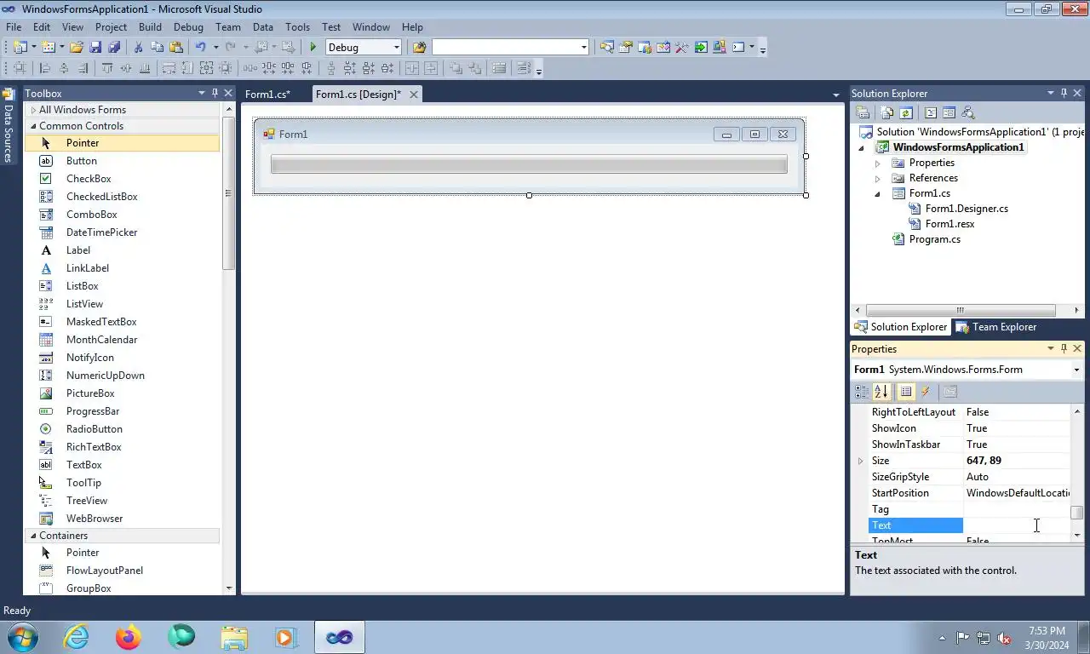Click the Find in Files icon
Image resolution: width=1090 pixels, height=654 pixels.
click(419, 48)
